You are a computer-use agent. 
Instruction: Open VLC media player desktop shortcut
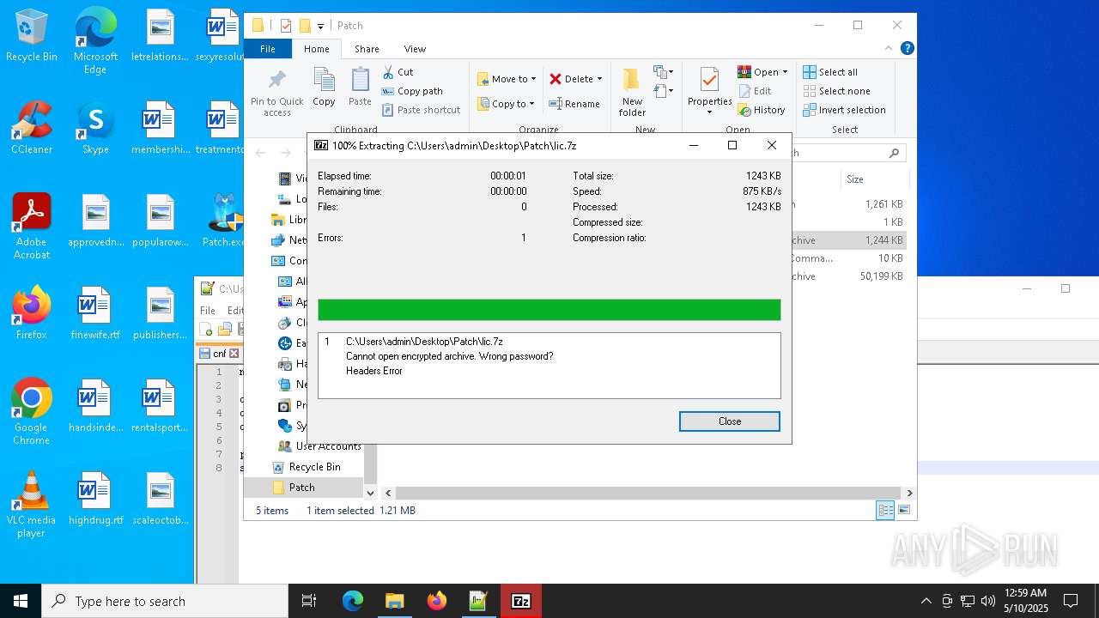coord(31,505)
